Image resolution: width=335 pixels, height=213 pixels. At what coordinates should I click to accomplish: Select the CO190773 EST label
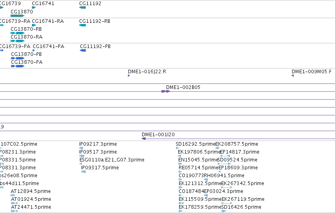coord(191,176)
